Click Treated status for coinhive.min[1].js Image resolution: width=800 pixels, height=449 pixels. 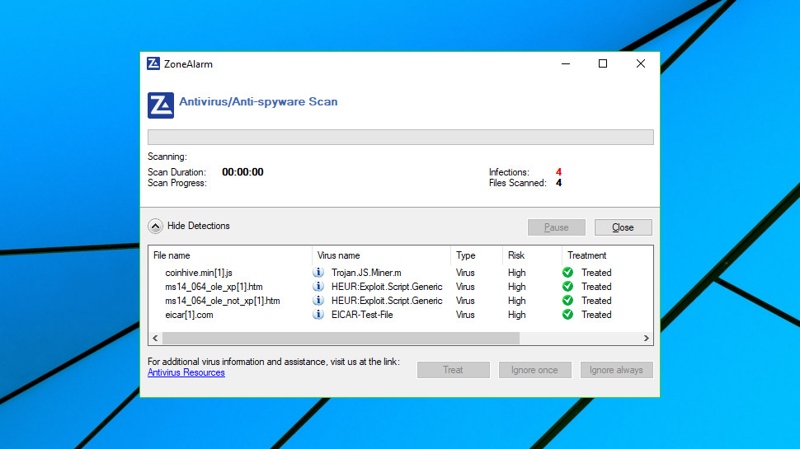[x=596, y=273]
